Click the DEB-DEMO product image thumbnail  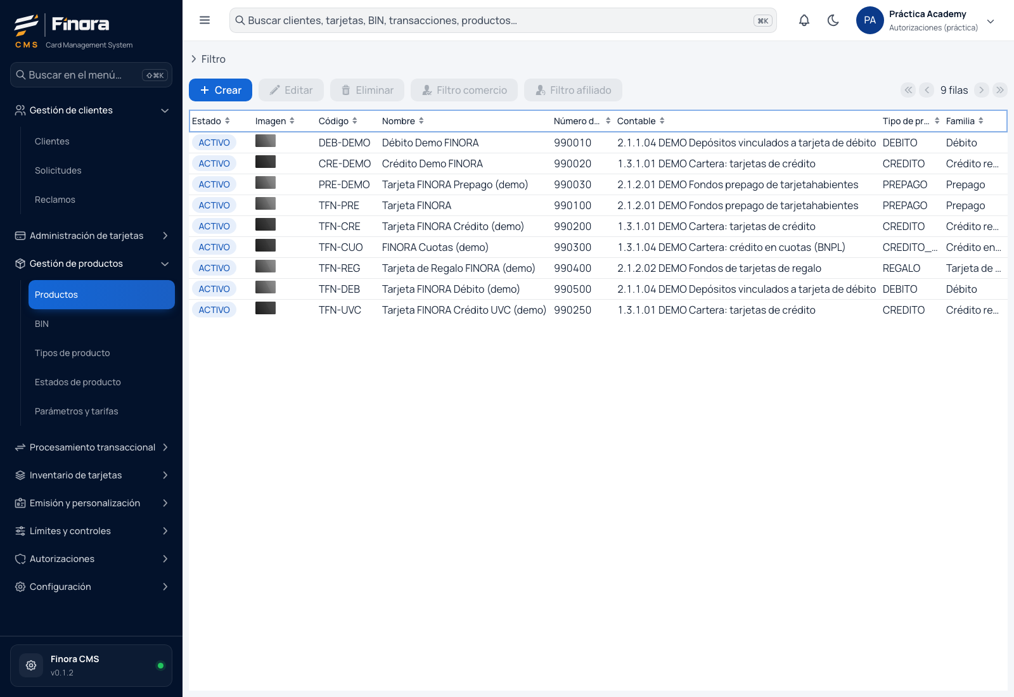266,141
